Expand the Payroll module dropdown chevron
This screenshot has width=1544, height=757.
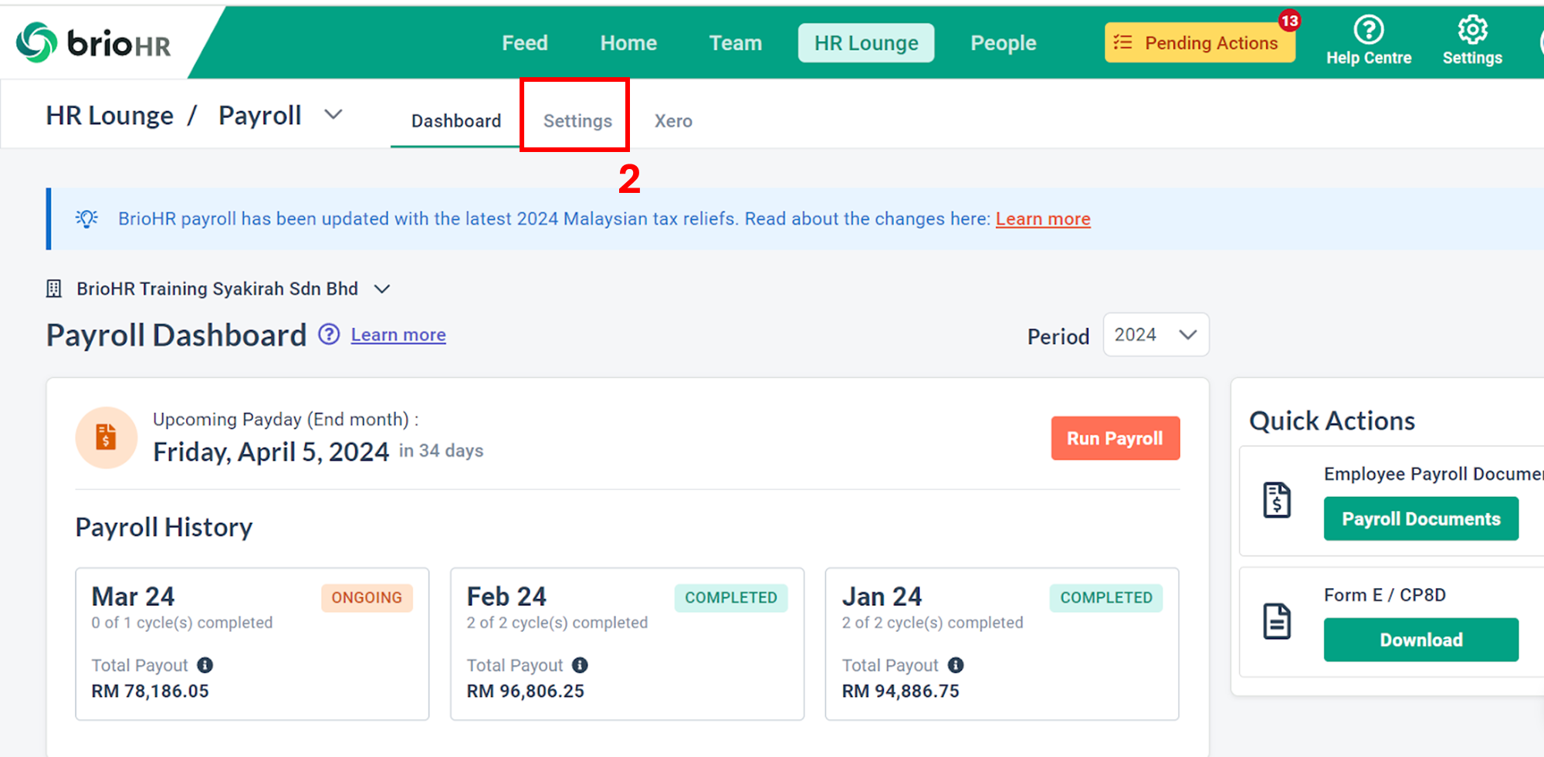pos(334,115)
